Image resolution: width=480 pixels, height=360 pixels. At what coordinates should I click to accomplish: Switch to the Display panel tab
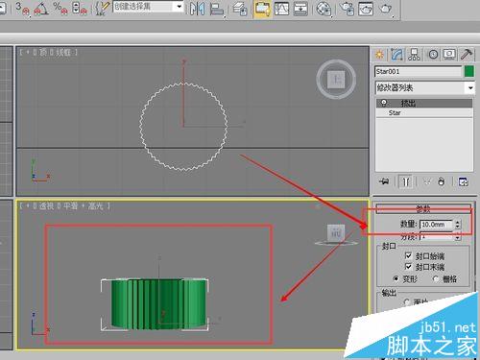pos(449,55)
